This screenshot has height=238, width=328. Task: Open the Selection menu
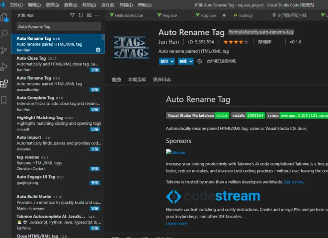pos(52,5)
